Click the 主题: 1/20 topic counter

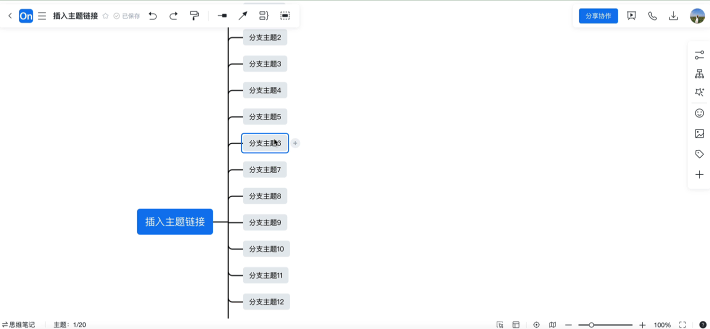tap(69, 324)
